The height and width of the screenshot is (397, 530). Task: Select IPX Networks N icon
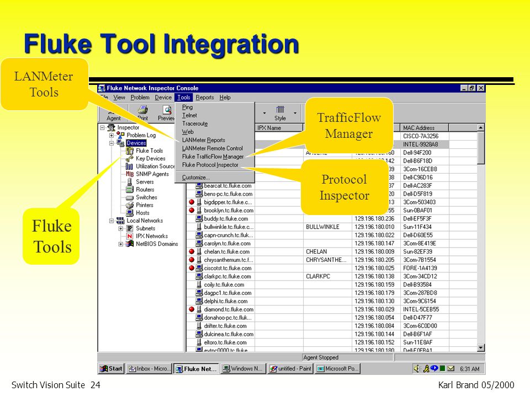130,236
